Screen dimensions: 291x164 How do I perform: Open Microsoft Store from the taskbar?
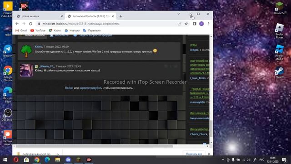[26, 160]
